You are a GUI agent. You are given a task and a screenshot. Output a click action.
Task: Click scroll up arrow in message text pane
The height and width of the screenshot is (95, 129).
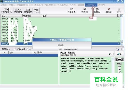113,59
